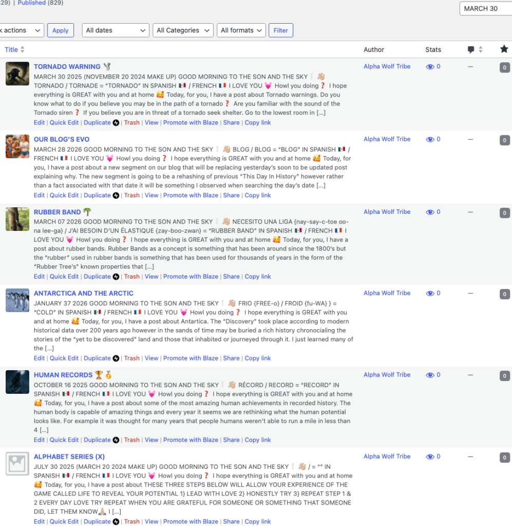Trash the RUBBER BAND post
Viewport: 512px width, 526px height.
pyautogui.click(x=131, y=277)
